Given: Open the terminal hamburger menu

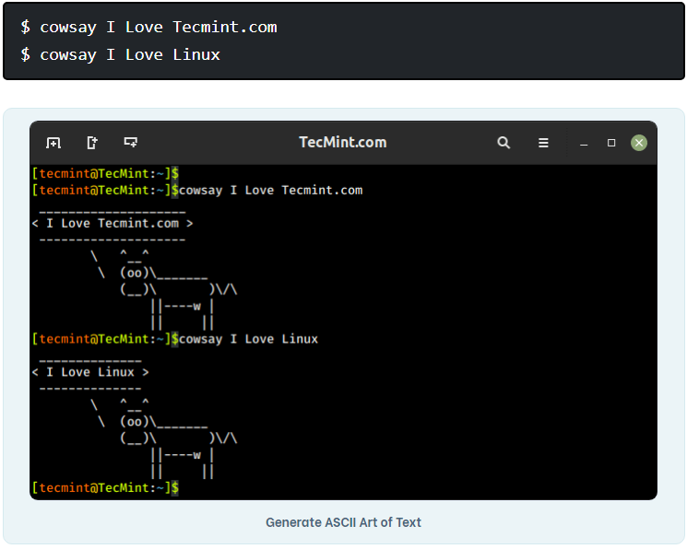Looking at the screenshot, I should 543,143.
